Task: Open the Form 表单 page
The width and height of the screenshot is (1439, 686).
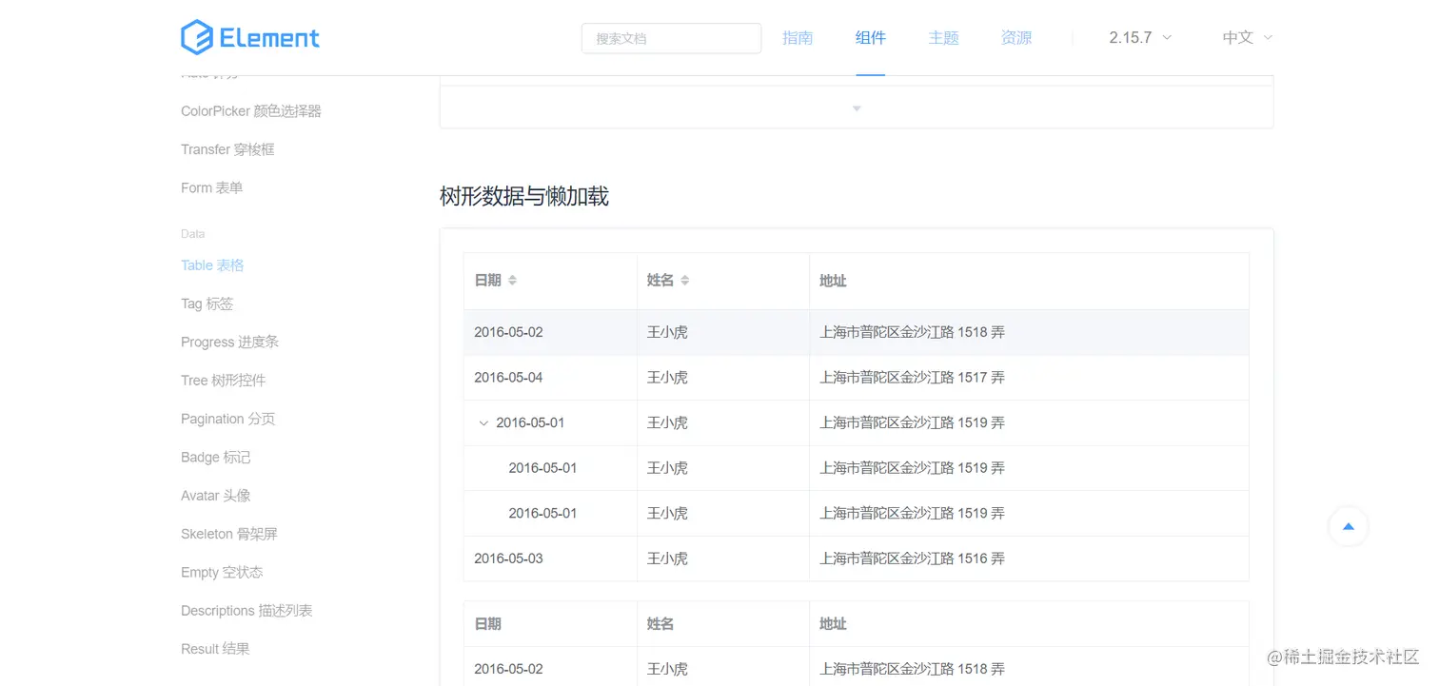Action: click(211, 188)
